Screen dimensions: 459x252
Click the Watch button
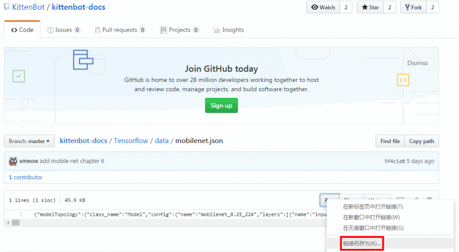[323, 7]
